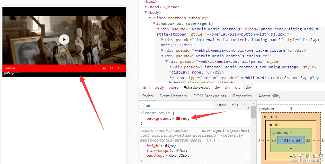Click the video progress timeline bar

pyautogui.click(x=64, y=72)
